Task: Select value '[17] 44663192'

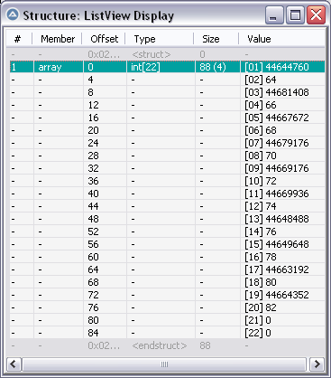Action: coord(277,269)
